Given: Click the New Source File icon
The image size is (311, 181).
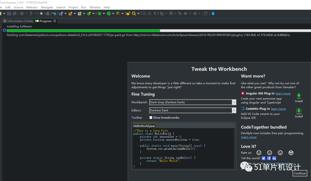Looking at the screenshot, I should (x=80, y=14).
